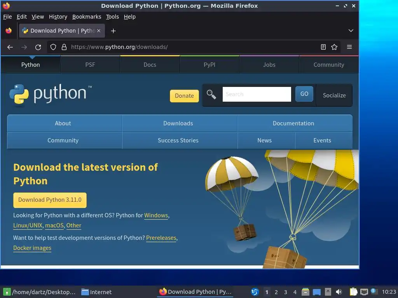Open the View menu
This screenshot has height=298, width=398.
[38, 17]
